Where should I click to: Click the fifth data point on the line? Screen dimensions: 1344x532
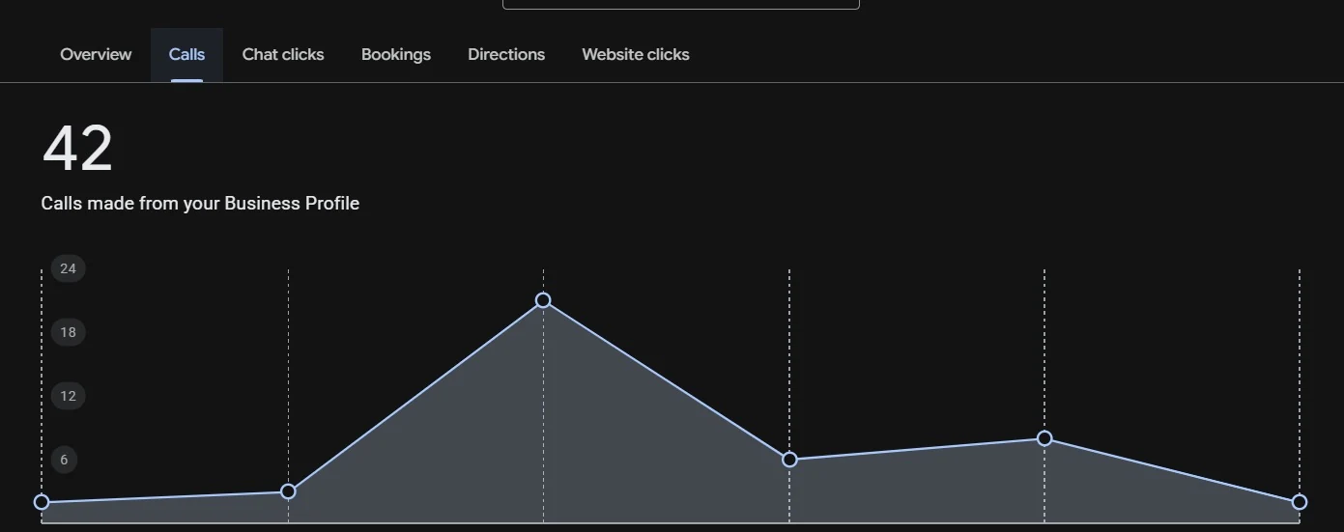[x=1044, y=438]
